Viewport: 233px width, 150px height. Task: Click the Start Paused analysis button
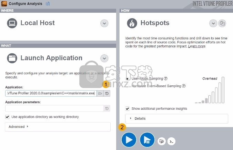[x=147, y=140]
